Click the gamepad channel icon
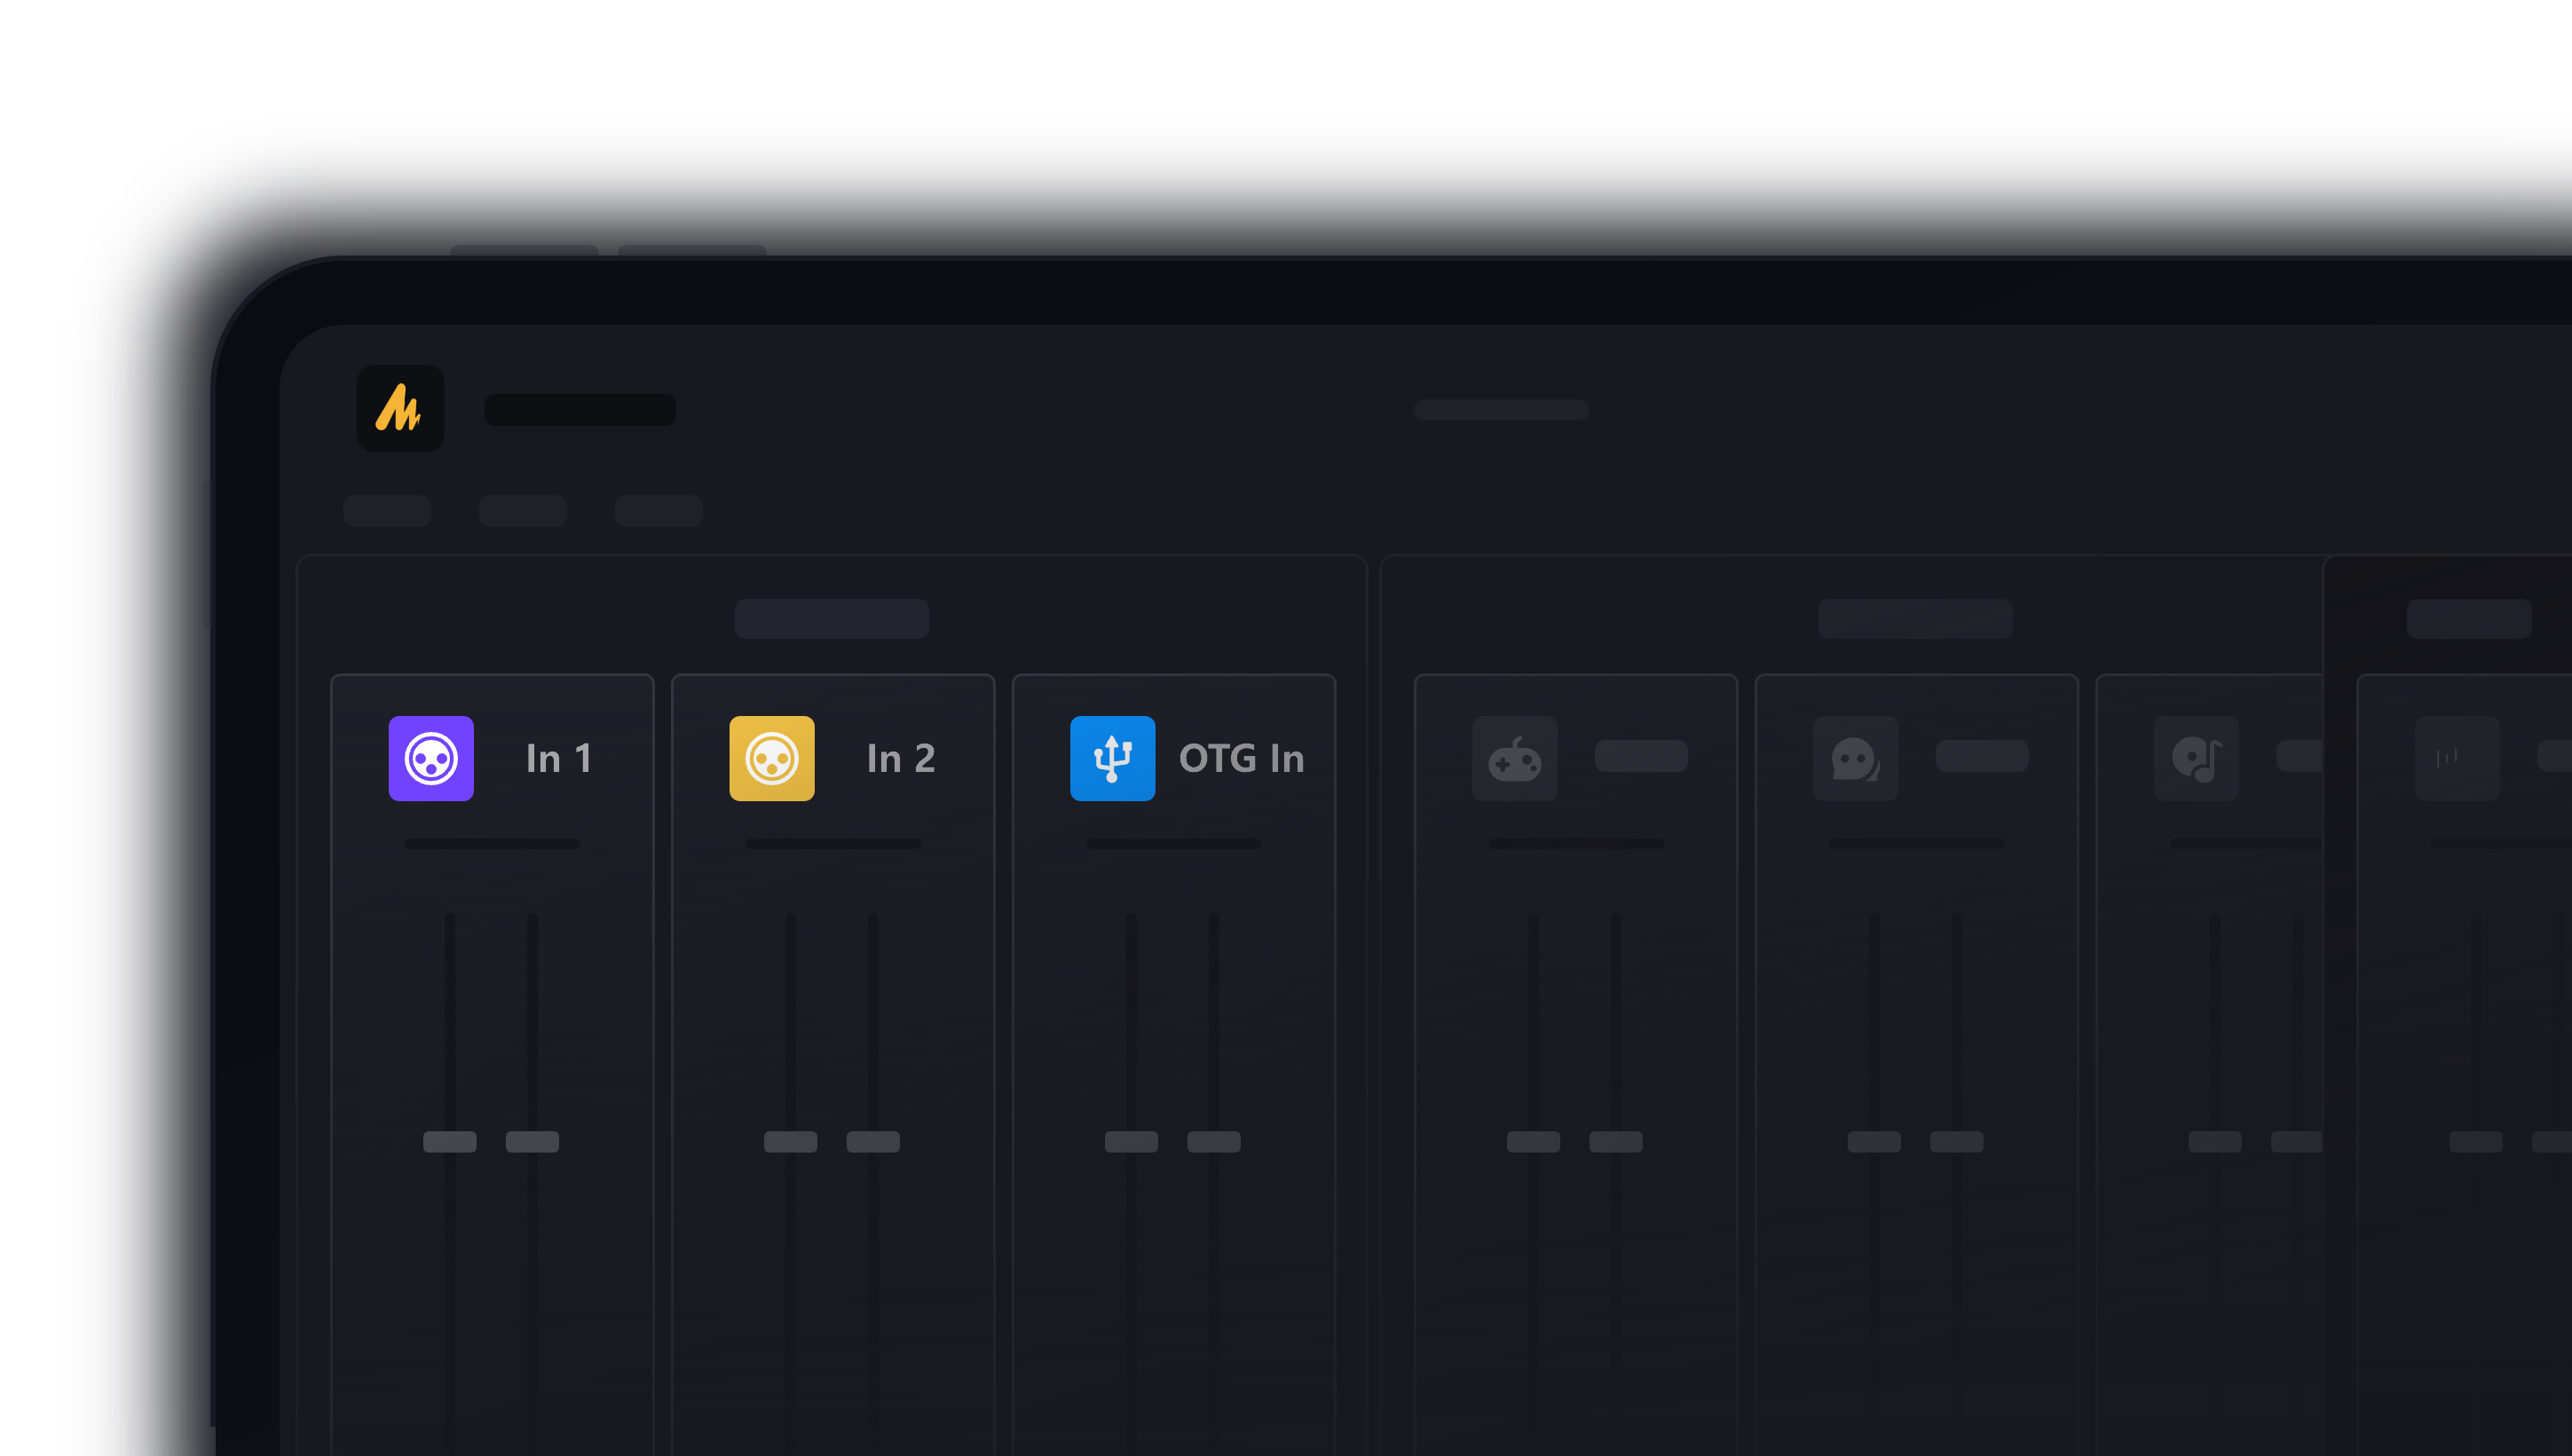2572x1456 pixels. tap(1514, 758)
